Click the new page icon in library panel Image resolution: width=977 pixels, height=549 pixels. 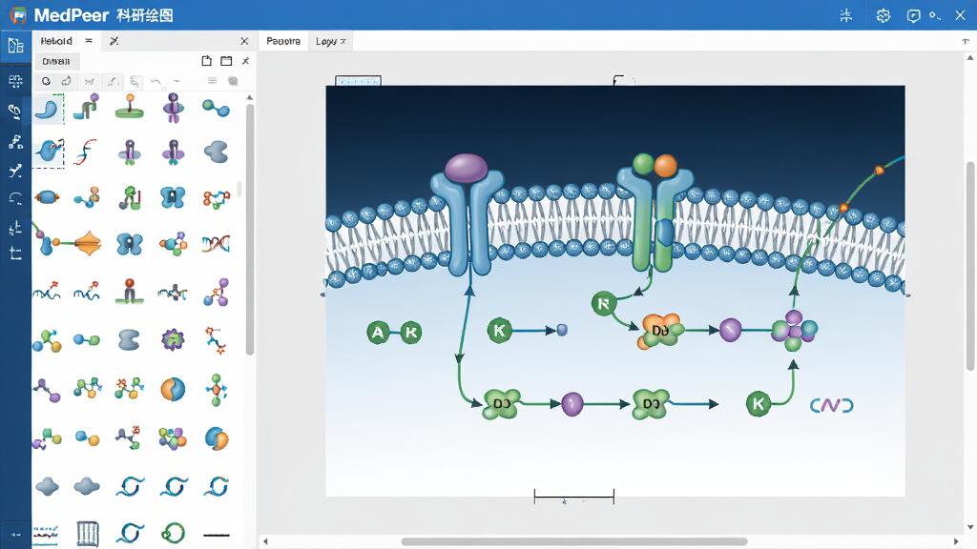click(207, 60)
